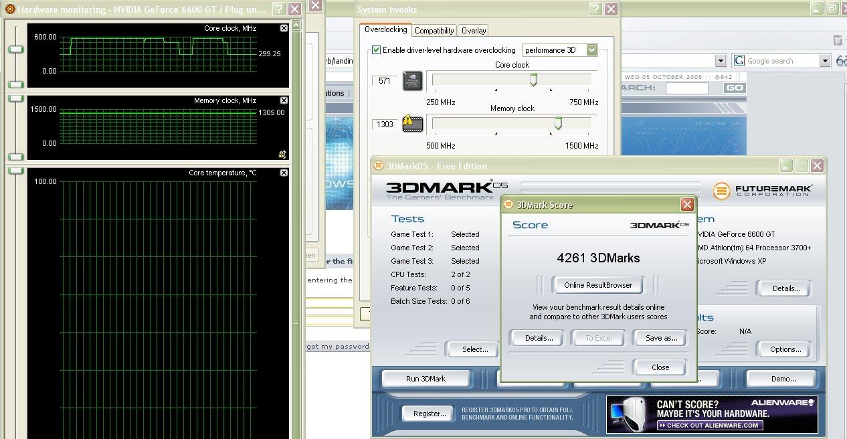Image resolution: width=847 pixels, height=439 pixels.
Task: Click the Hardware monitoring title bar icon
Action: pos(9,9)
